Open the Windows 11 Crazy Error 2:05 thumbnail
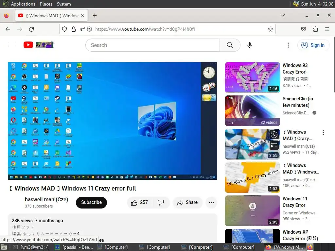 tap(252, 210)
